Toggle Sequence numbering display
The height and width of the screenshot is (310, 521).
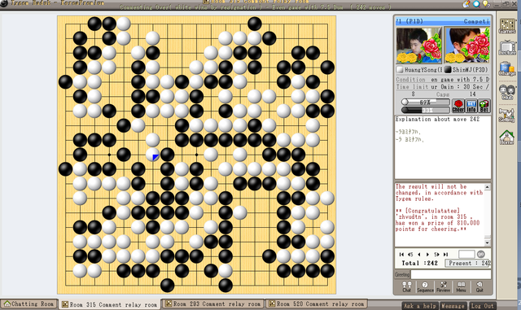(425, 286)
